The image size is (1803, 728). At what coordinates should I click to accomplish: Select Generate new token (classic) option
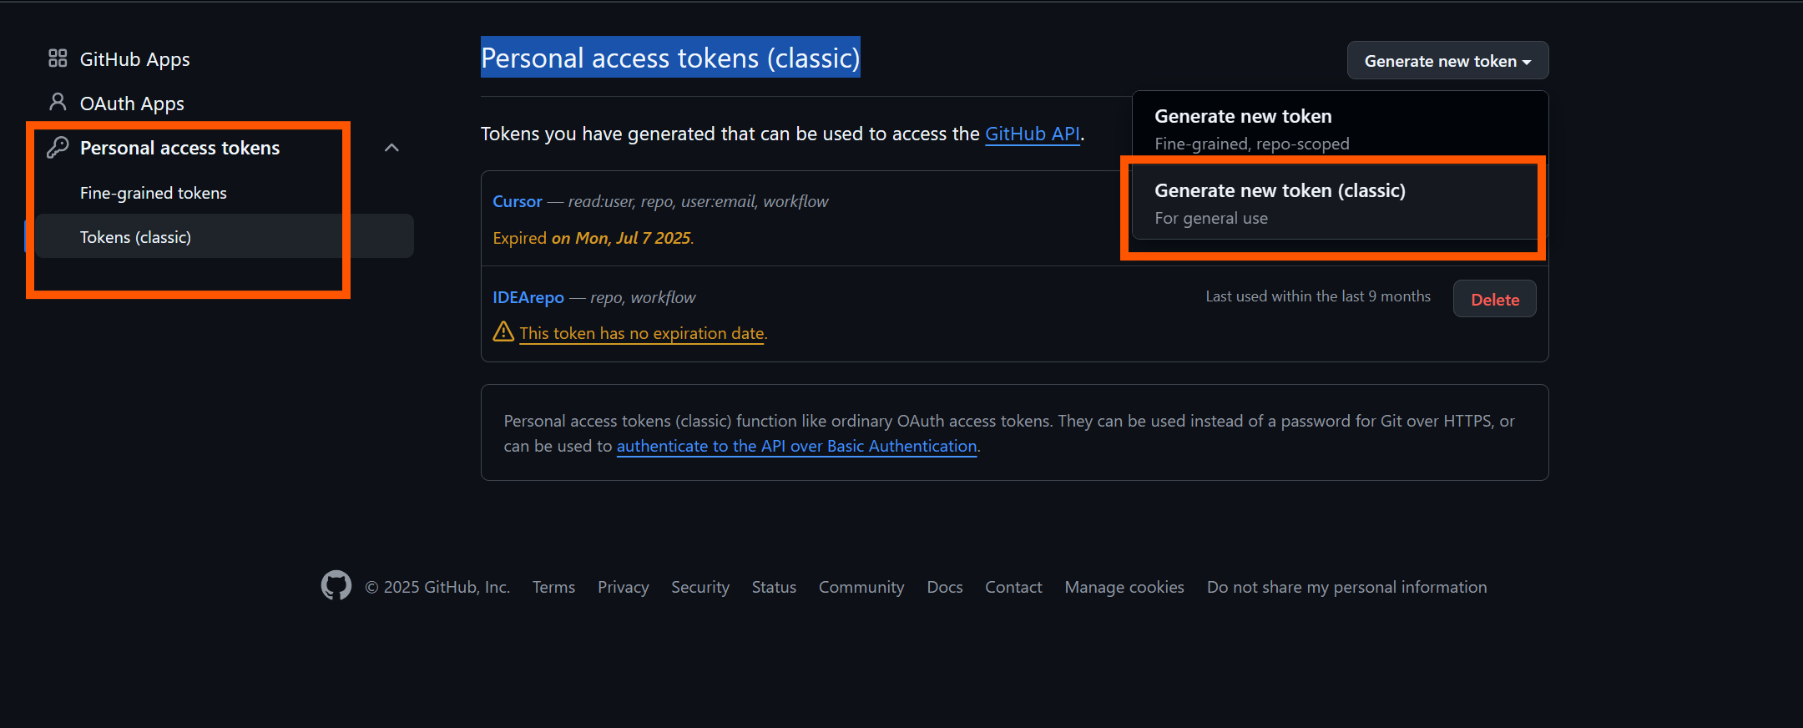(1335, 203)
